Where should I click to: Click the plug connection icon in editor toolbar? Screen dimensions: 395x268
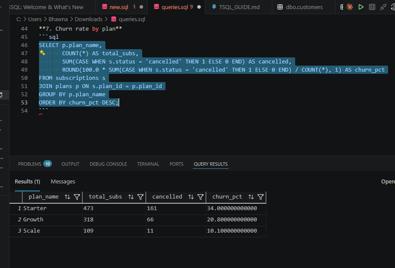383,7
